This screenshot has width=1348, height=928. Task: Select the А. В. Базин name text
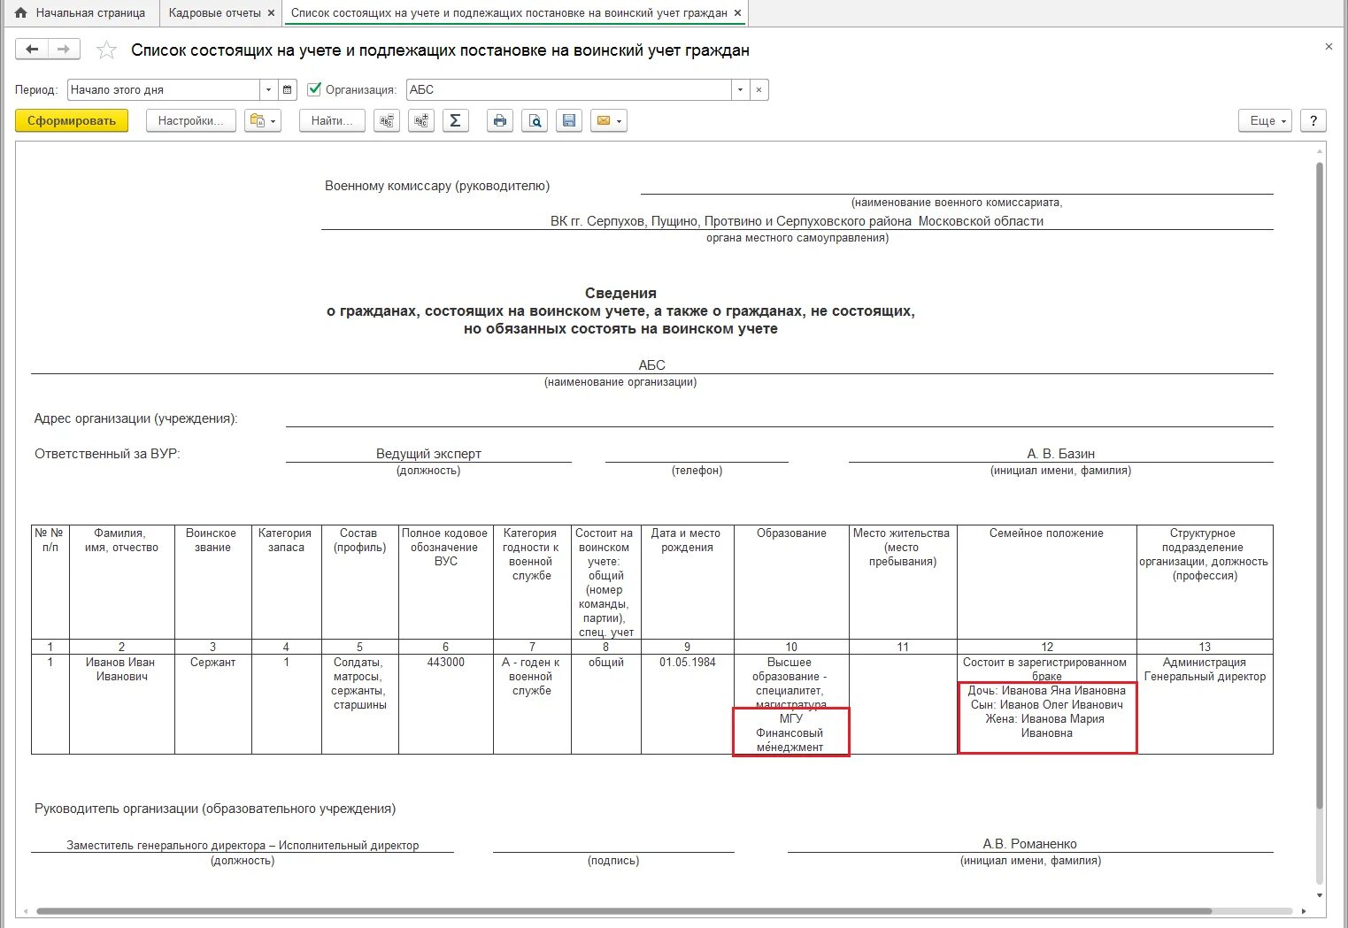[1060, 454]
